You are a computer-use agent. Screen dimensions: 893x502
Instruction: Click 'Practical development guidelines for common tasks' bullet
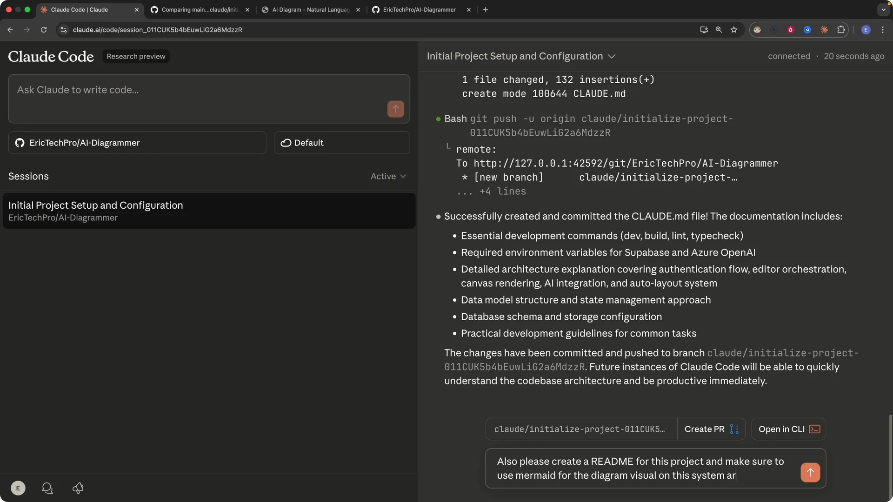579,333
